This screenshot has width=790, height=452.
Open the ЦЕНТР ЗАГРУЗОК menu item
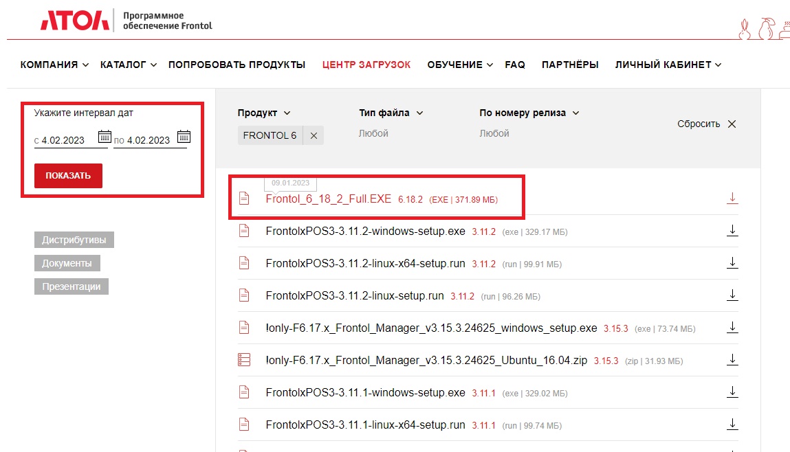coord(366,65)
